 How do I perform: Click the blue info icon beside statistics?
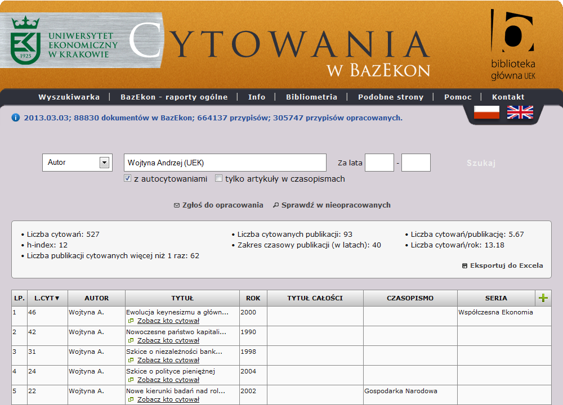coord(16,118)
